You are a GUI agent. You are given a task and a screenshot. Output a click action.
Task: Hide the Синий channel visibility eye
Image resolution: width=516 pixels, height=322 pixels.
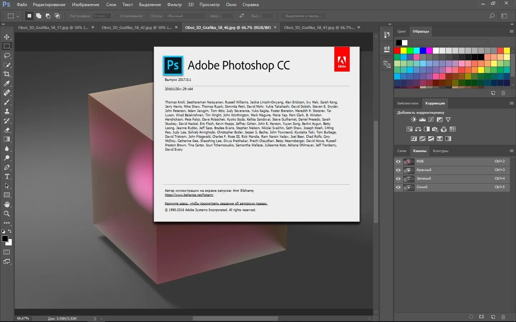click(398, 187)
